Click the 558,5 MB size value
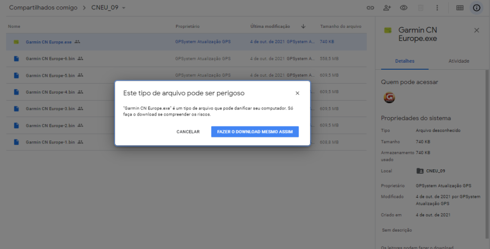The width and height of the screenshot is (490, 249). 329,59
